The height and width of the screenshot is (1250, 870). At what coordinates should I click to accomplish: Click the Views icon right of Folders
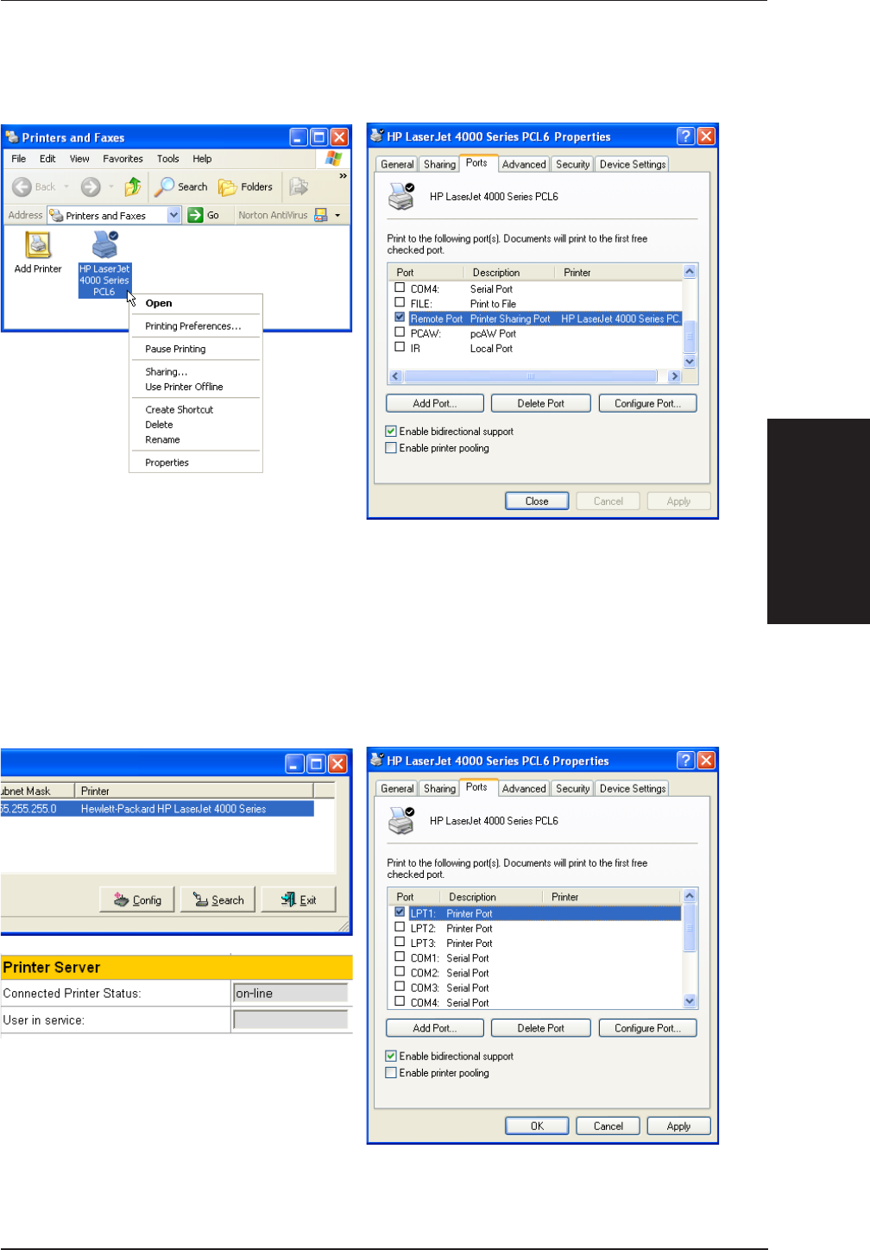click(299, 186)
